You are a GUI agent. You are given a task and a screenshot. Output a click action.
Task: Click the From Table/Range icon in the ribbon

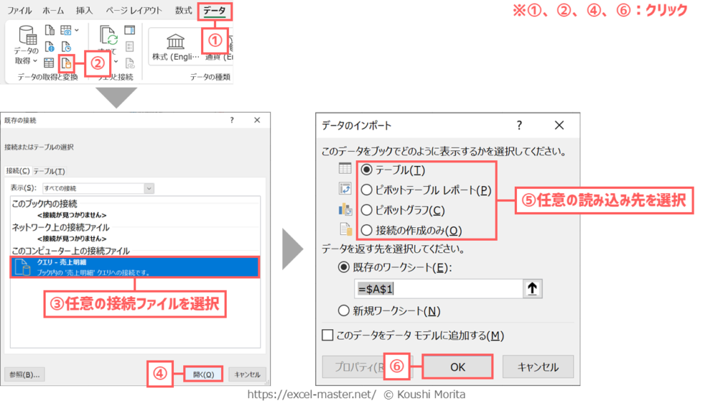pyautogui.click(x=48, y=63)
